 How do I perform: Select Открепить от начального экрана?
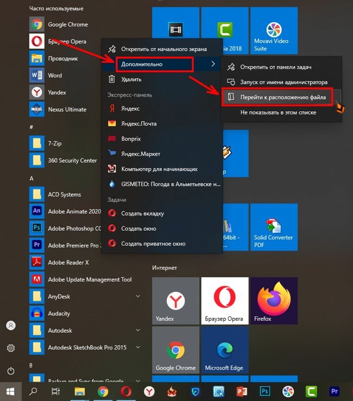(x=162, y=49)
